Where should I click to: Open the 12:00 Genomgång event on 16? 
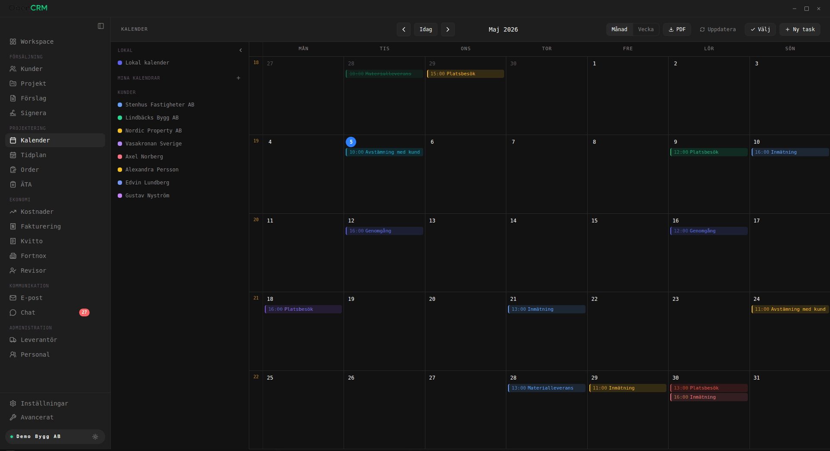click(x=709, y=231)
